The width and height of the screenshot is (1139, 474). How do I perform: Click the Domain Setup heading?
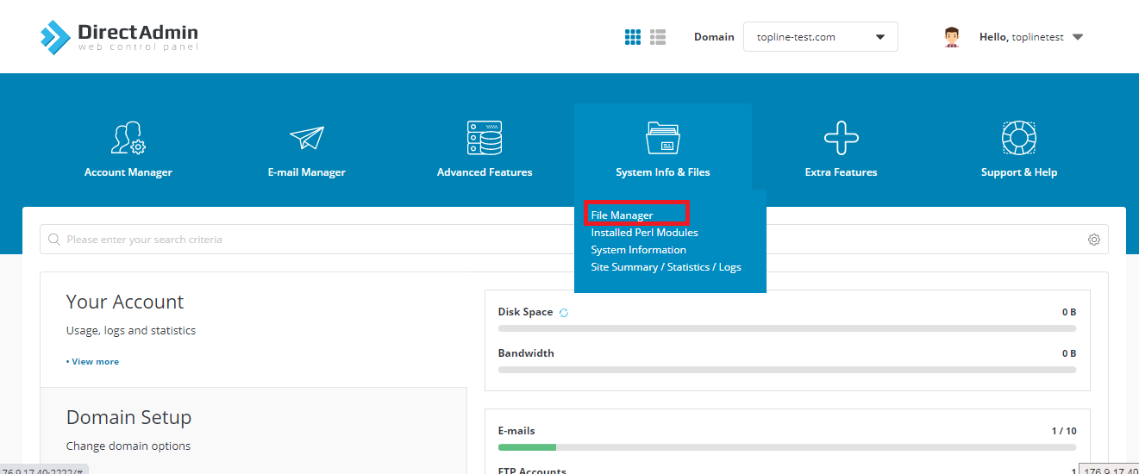point(128,417)
